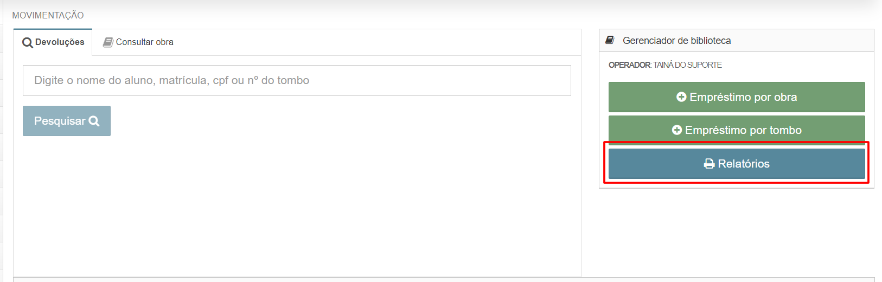Image resolution: width=882 pixels, height=282 pixels.
Task: Click the MOVIMENTAÇÃO section heading
Action: [x=48, y=15]
